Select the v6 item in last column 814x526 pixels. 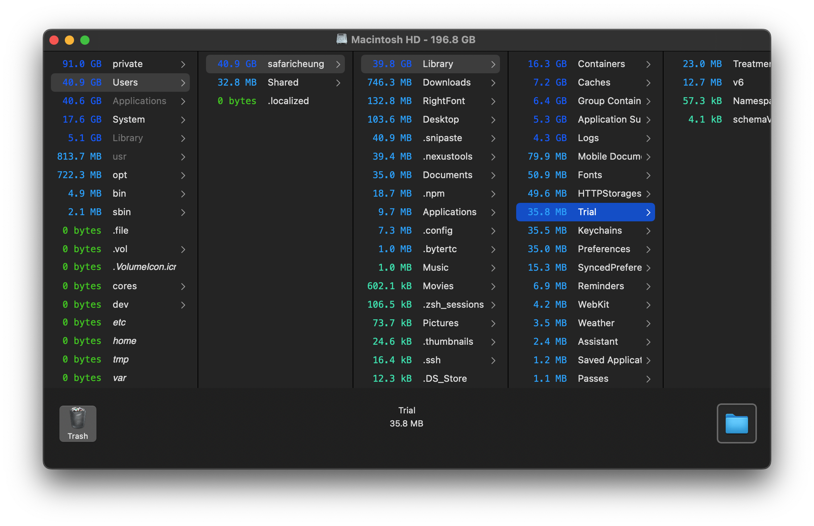(x=738, y=83)
